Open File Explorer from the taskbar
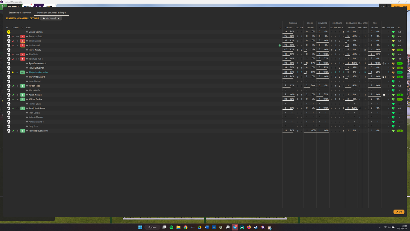This screenshot has width=410, height=231. (x=178, y=227)
